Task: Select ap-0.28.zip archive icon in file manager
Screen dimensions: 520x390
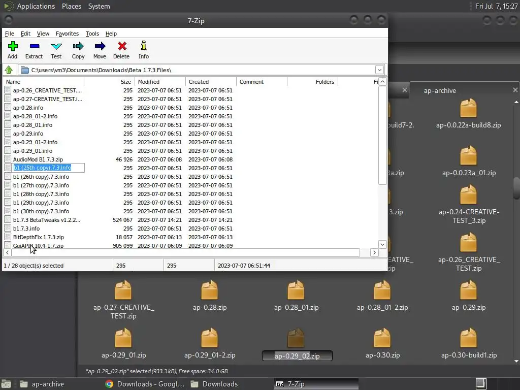Action: tap(210, 289)
